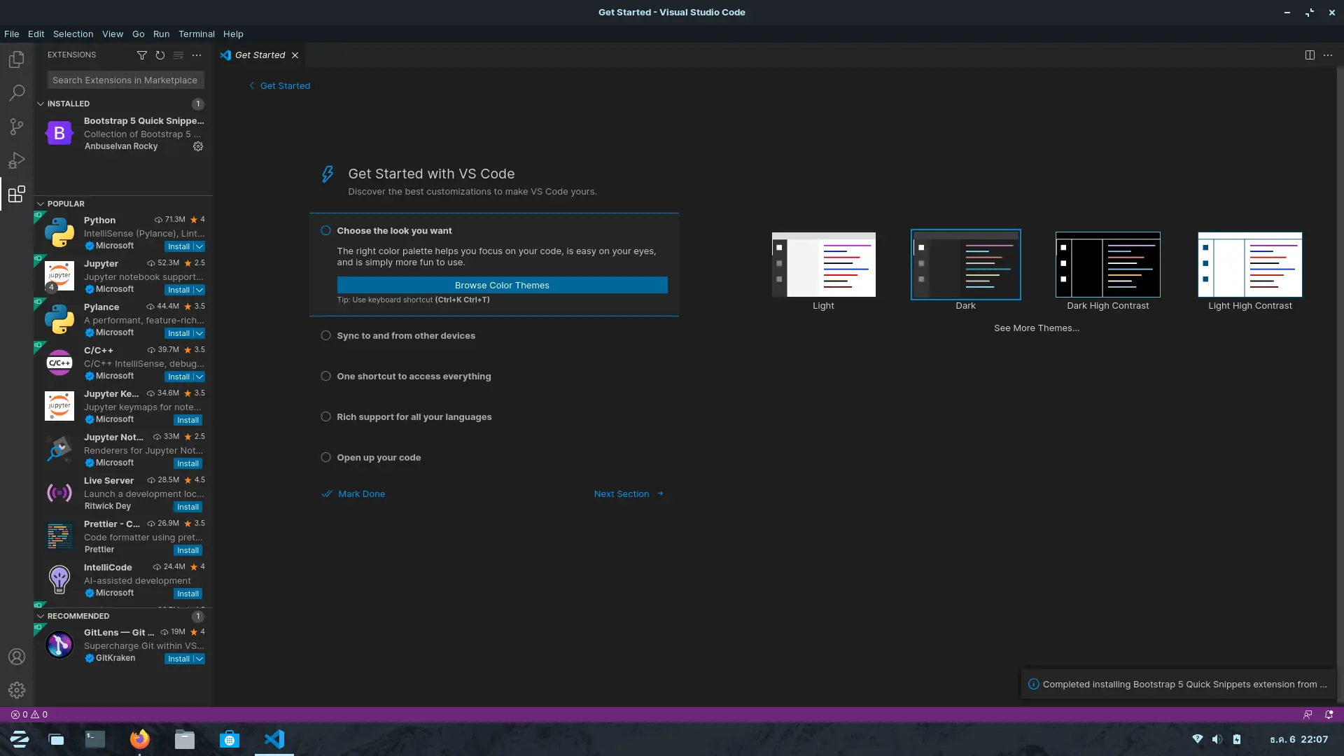This screenshot has width=1344, height=756.
Task: Select 'Sync to and from other devices' step
Action: click(x=405, y=335)
